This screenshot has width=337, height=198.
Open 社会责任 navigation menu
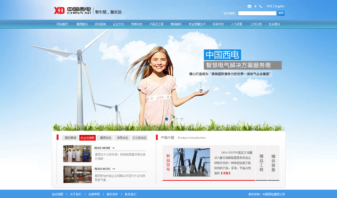click(x=274, y=24)
